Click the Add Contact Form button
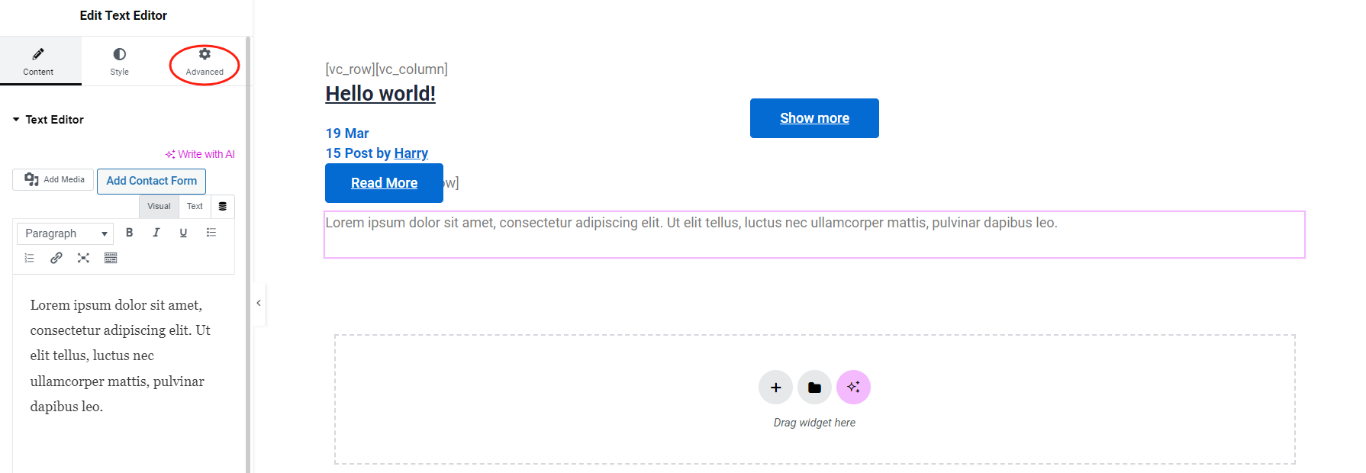This screenshot has height=473, width=1366. (151, 181)
